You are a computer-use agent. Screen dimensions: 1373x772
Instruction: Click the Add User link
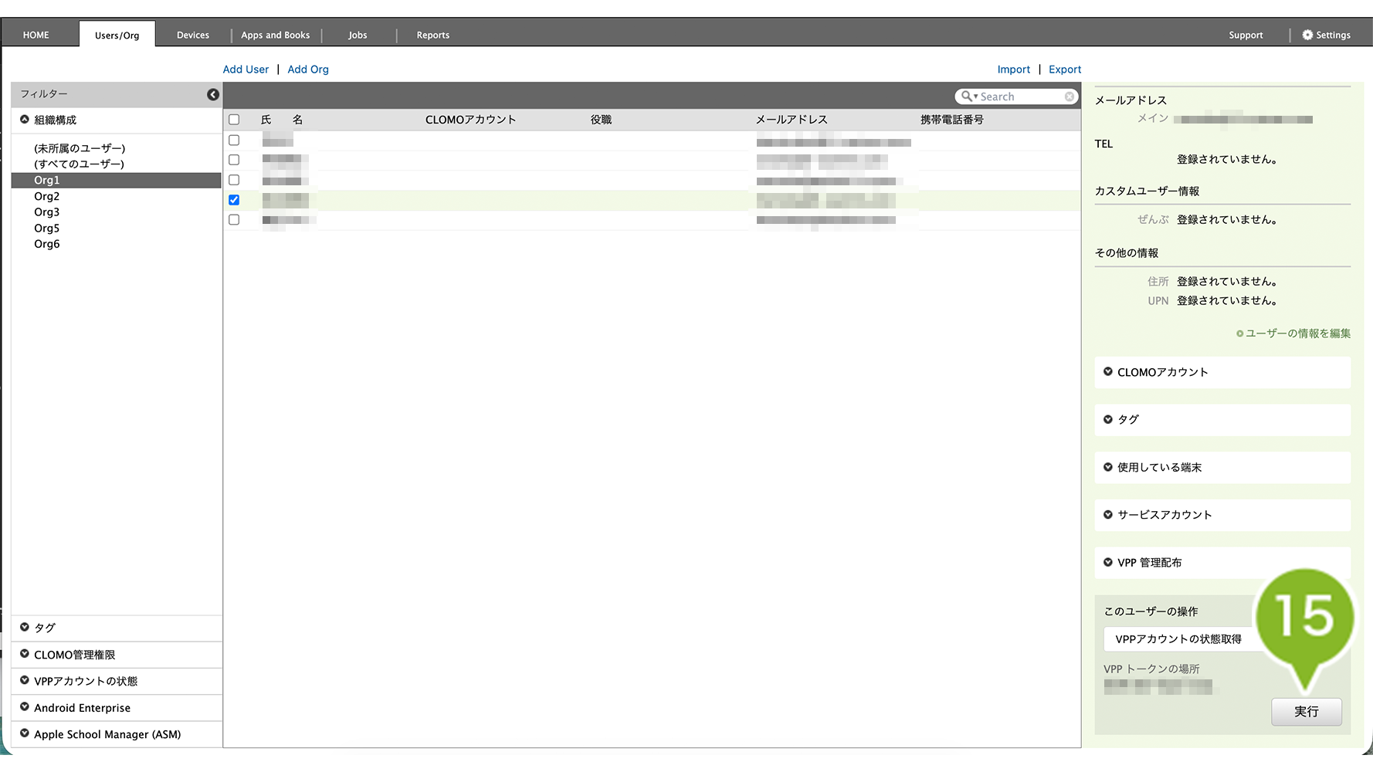coord(246,69)
